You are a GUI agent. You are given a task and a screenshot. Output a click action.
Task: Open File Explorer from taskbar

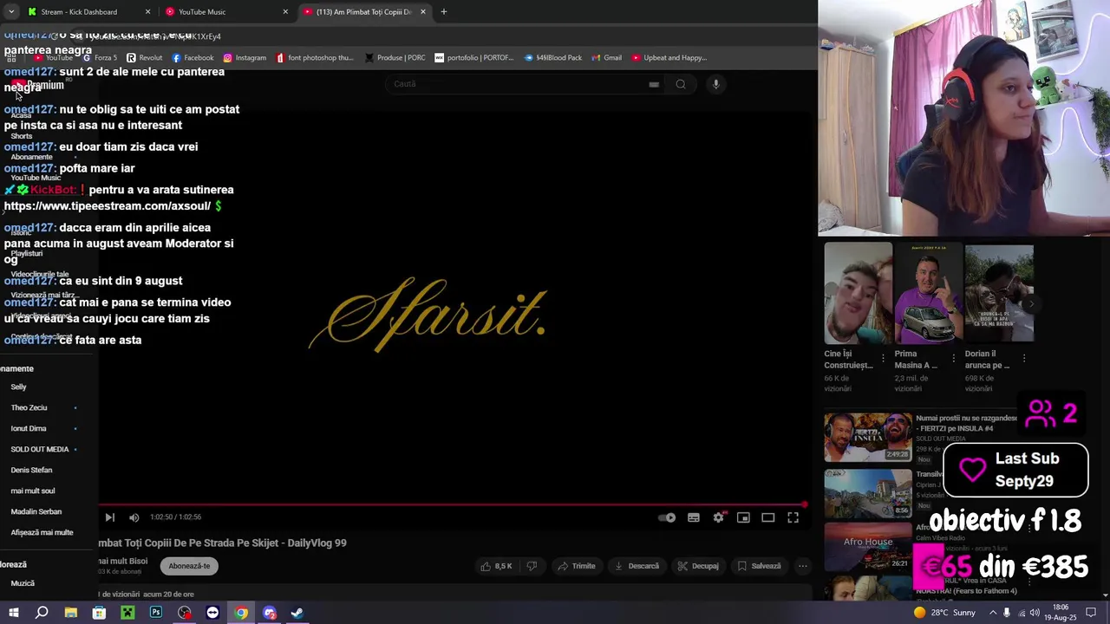[71, 613]
